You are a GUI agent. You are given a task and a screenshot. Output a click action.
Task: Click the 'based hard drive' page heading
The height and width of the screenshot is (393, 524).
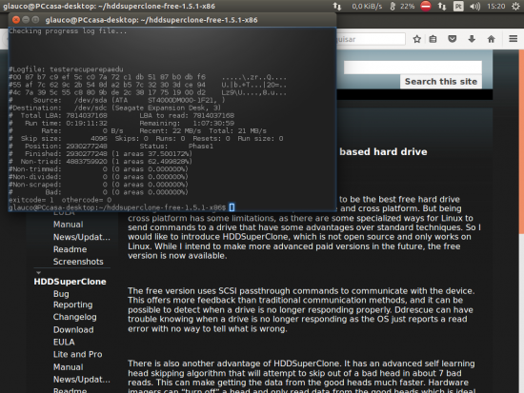[383, 152]
